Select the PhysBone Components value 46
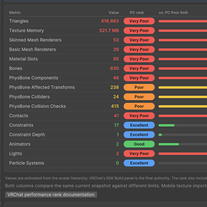 116,78
